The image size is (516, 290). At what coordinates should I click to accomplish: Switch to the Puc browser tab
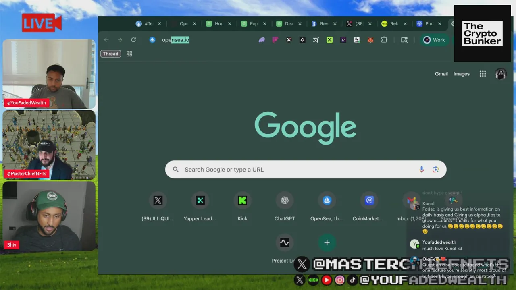(x=429, y=24)
